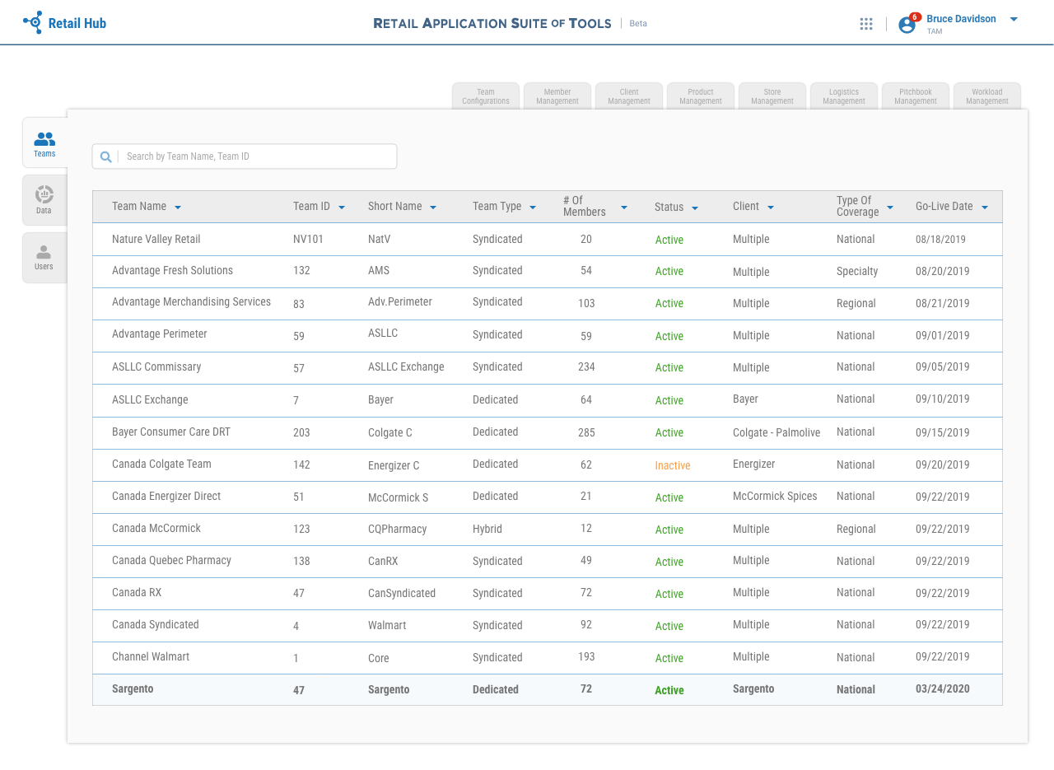Switch to Product Management tab
This screenshot has width=1054, height=770.
pyautogui.click(x=701, y=96)
